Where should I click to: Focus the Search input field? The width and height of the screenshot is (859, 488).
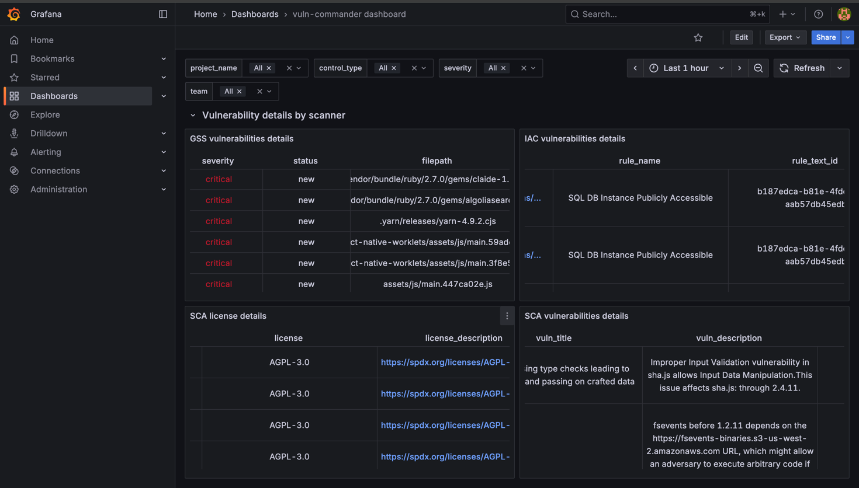coord(667,14)
